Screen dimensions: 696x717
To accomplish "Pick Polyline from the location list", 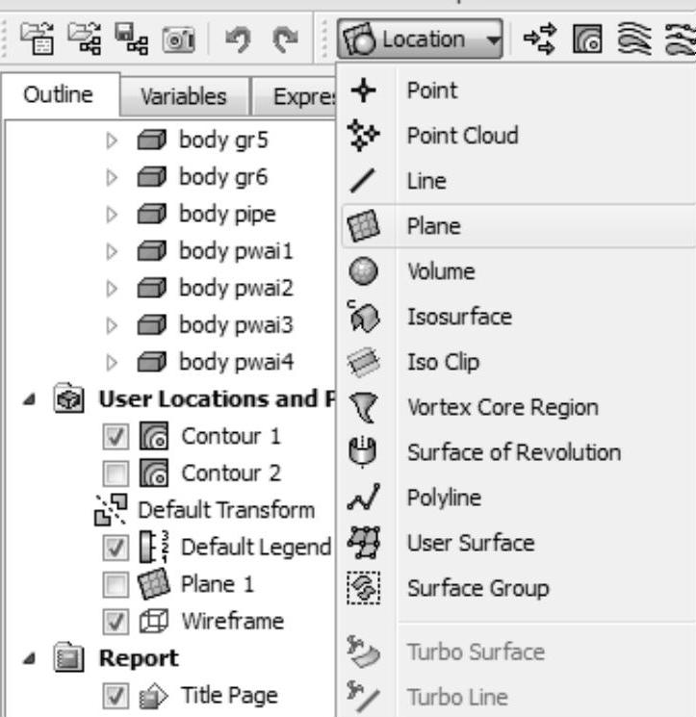I will tap(444, 499).
